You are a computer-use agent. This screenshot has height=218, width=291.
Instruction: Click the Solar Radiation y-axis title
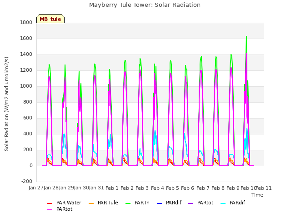click(x=6, y=104)
